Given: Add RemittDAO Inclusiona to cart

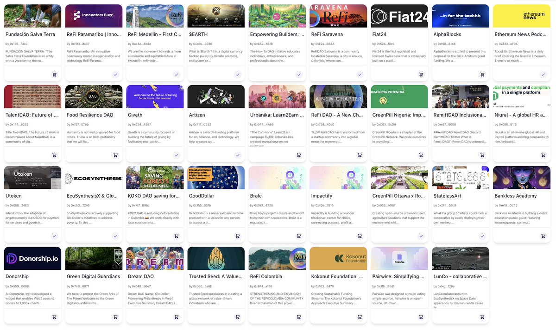Looking at the screenshot, I should click(x=482, y=155).
